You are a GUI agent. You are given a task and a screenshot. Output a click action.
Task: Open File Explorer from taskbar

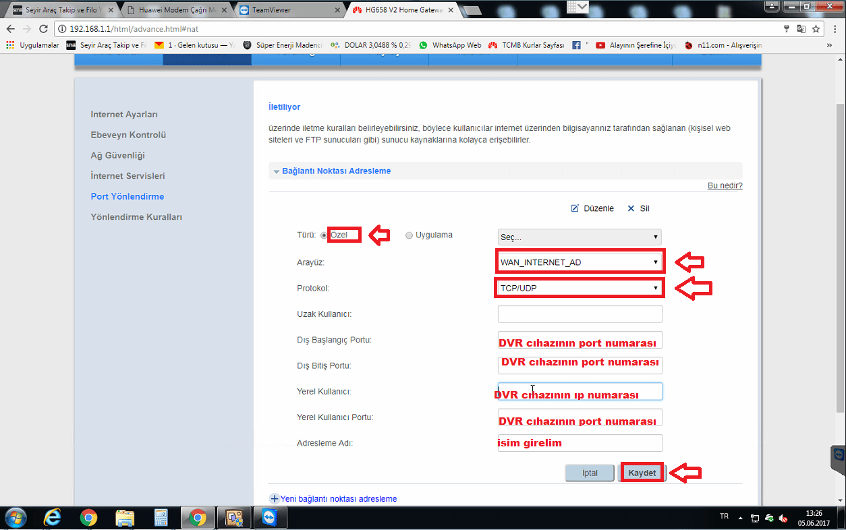[x=125, y=518]
